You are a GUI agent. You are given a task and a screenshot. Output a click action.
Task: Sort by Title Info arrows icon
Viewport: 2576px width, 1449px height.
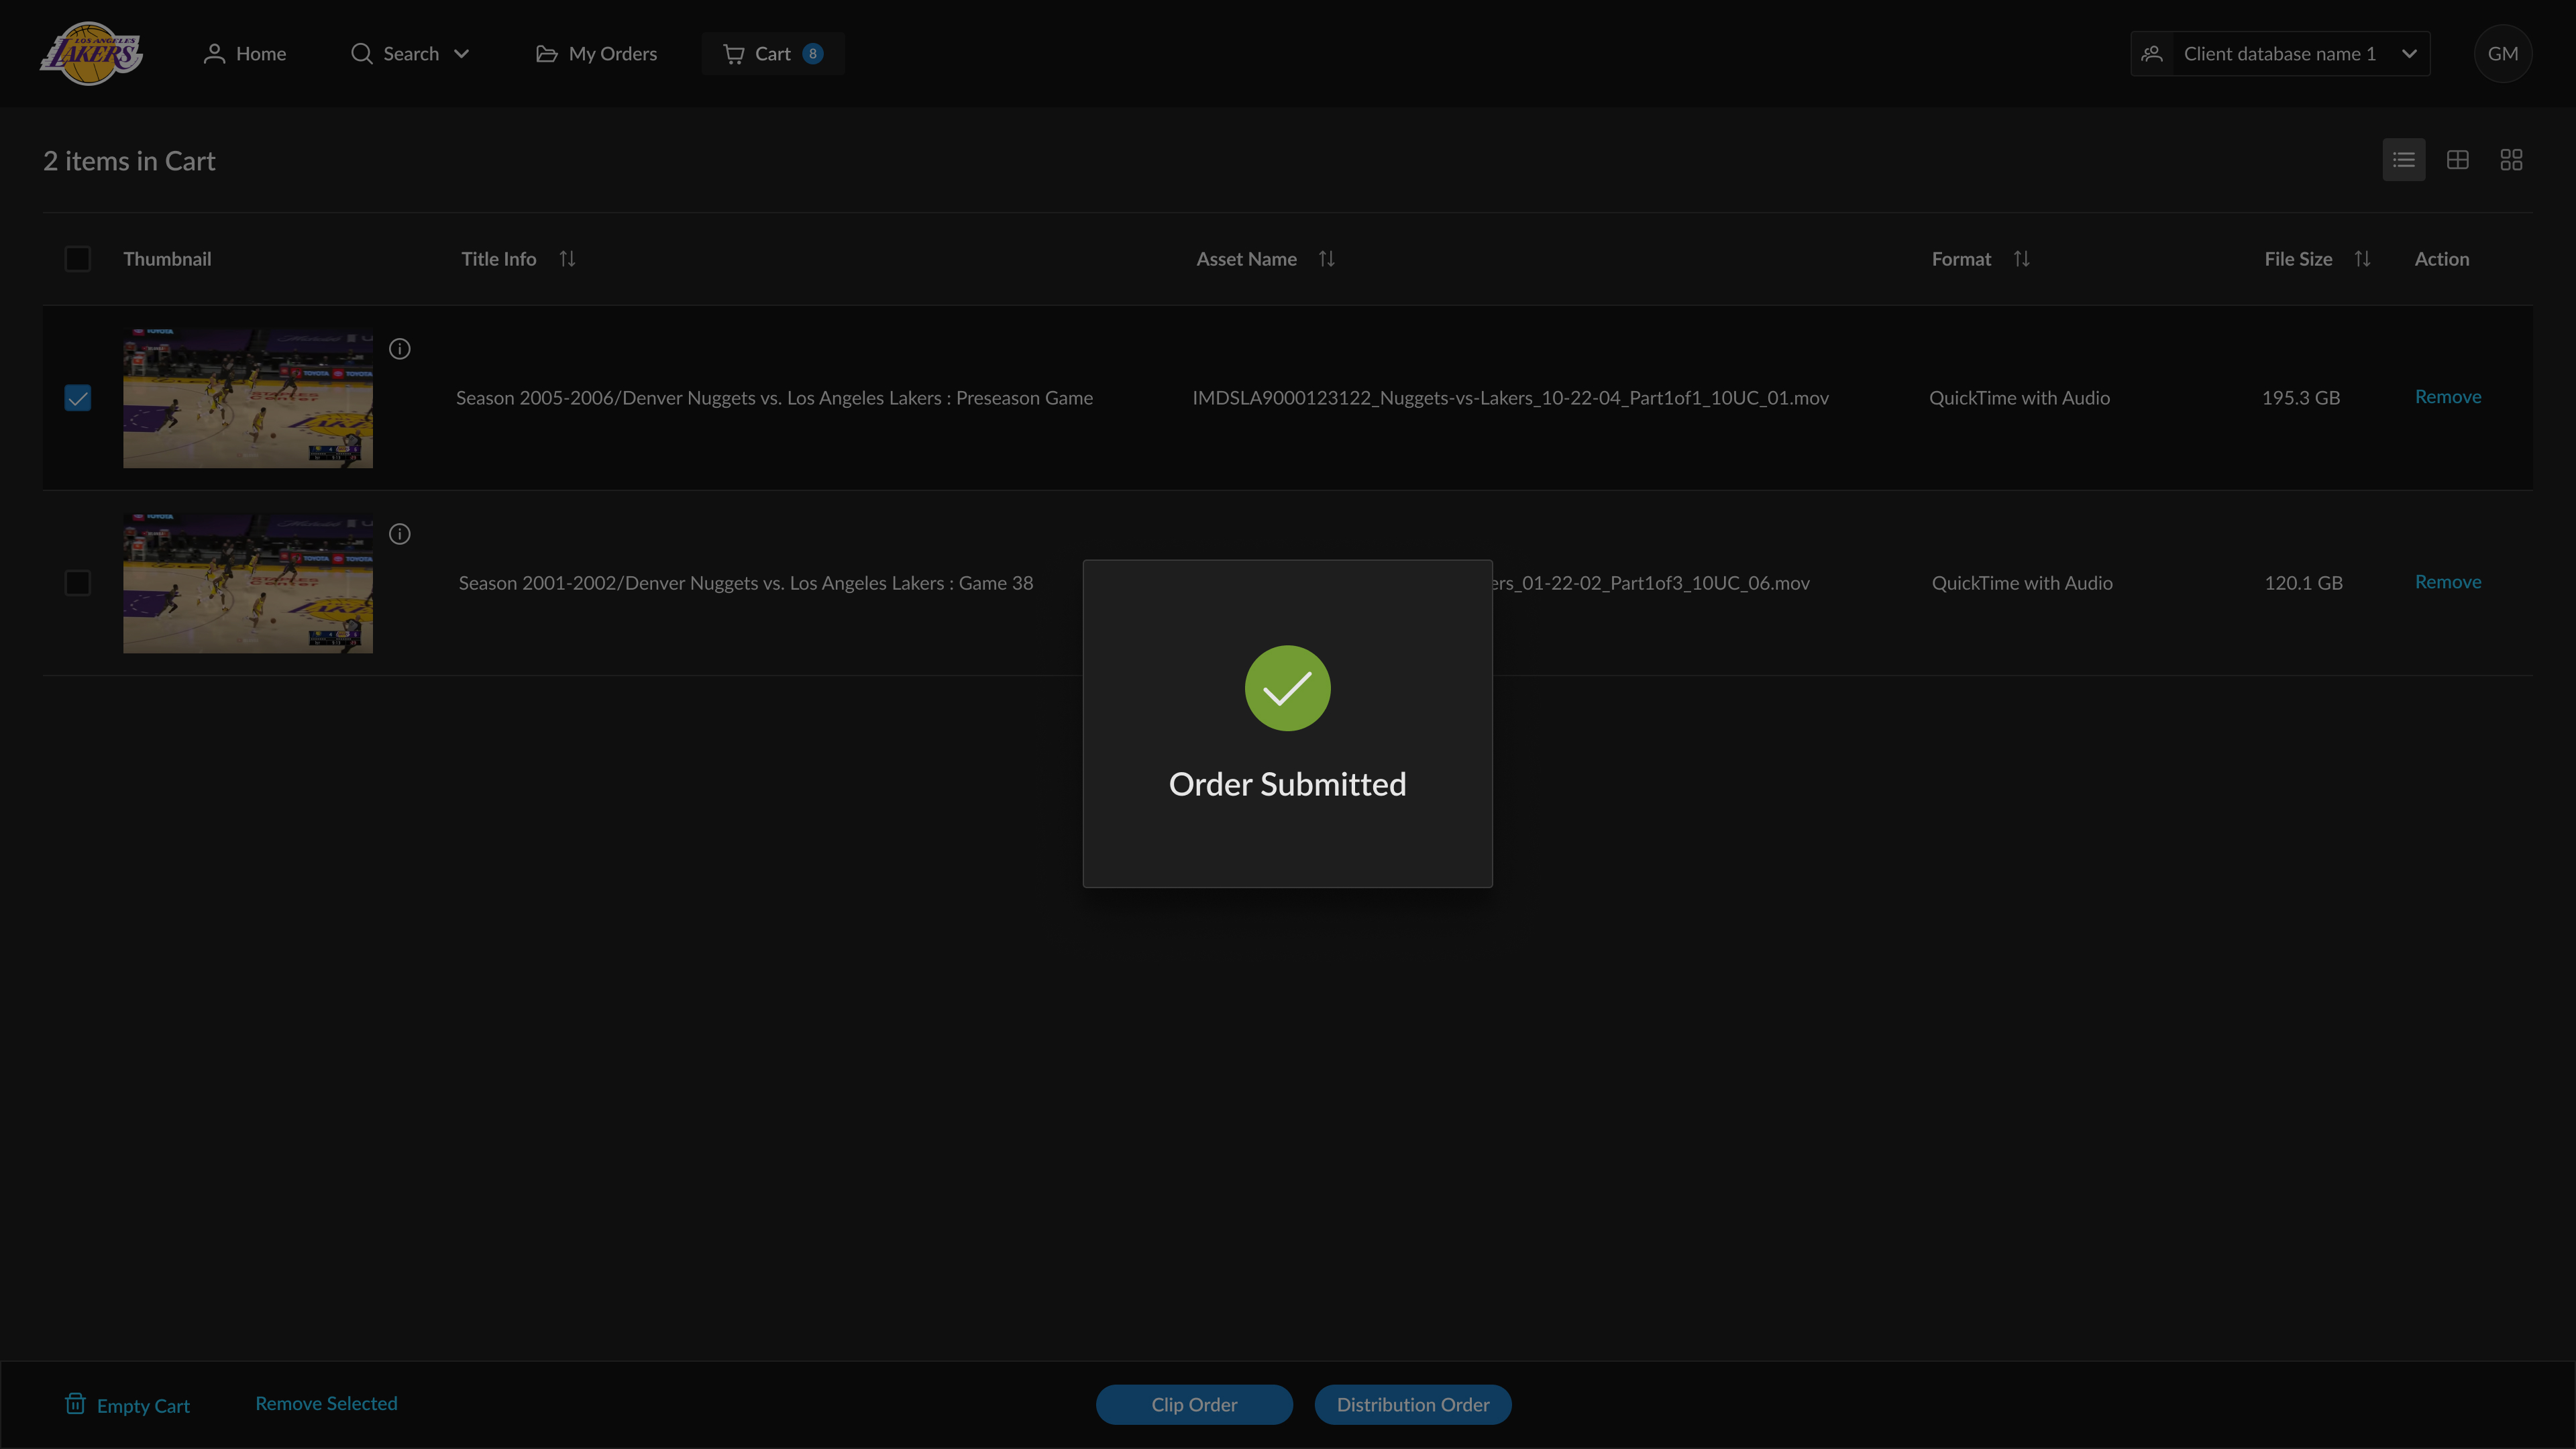[x=567, y=259]
